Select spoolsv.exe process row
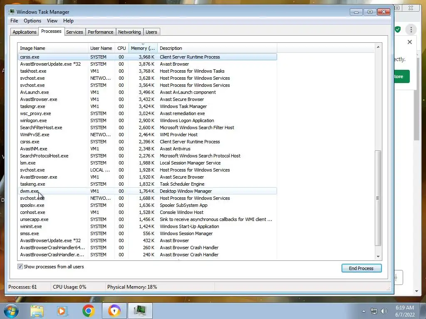426x319 pixels. pyautogui.click(x=147, y=205)
